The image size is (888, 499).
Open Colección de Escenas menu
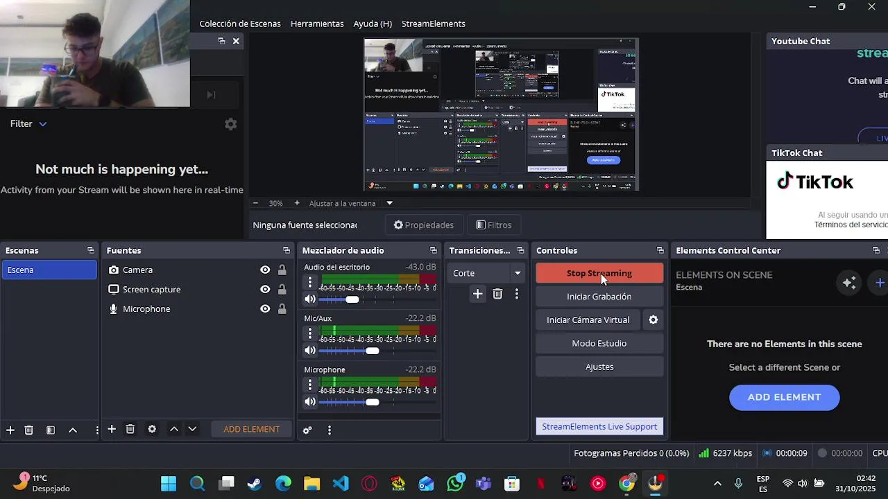[x=240, y=24]
